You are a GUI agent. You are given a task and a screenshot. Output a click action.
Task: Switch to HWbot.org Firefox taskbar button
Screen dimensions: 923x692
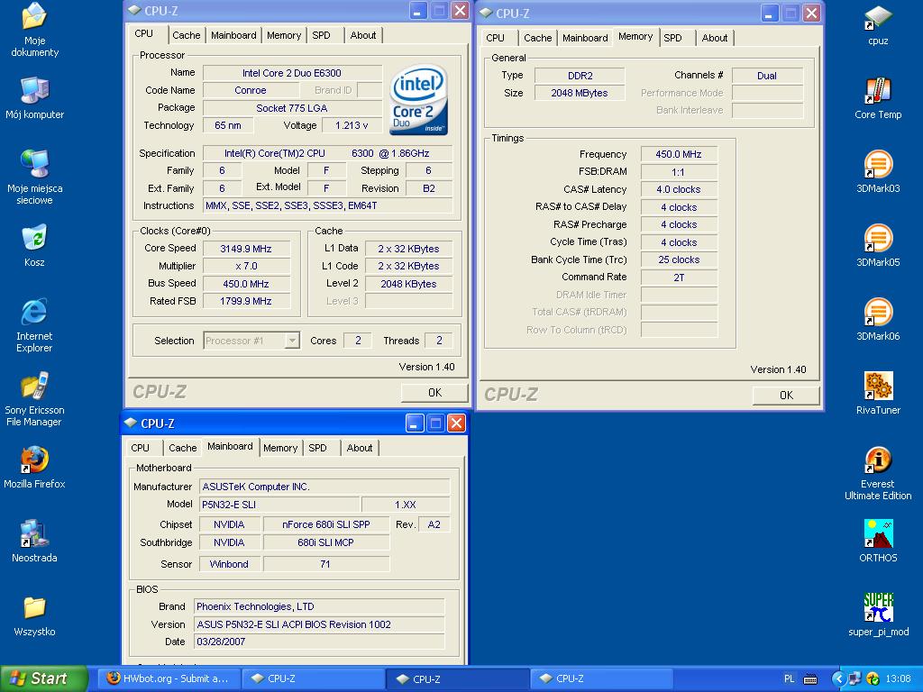[x=169, y=678]
